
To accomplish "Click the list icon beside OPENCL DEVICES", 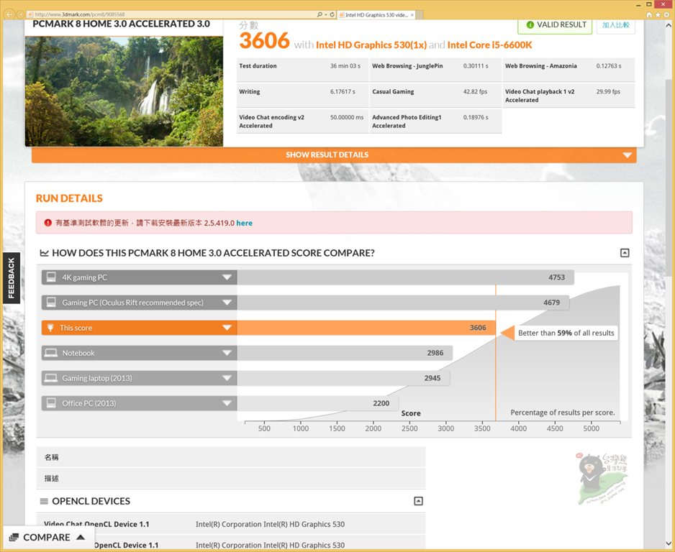I will (x=44, y=501).
